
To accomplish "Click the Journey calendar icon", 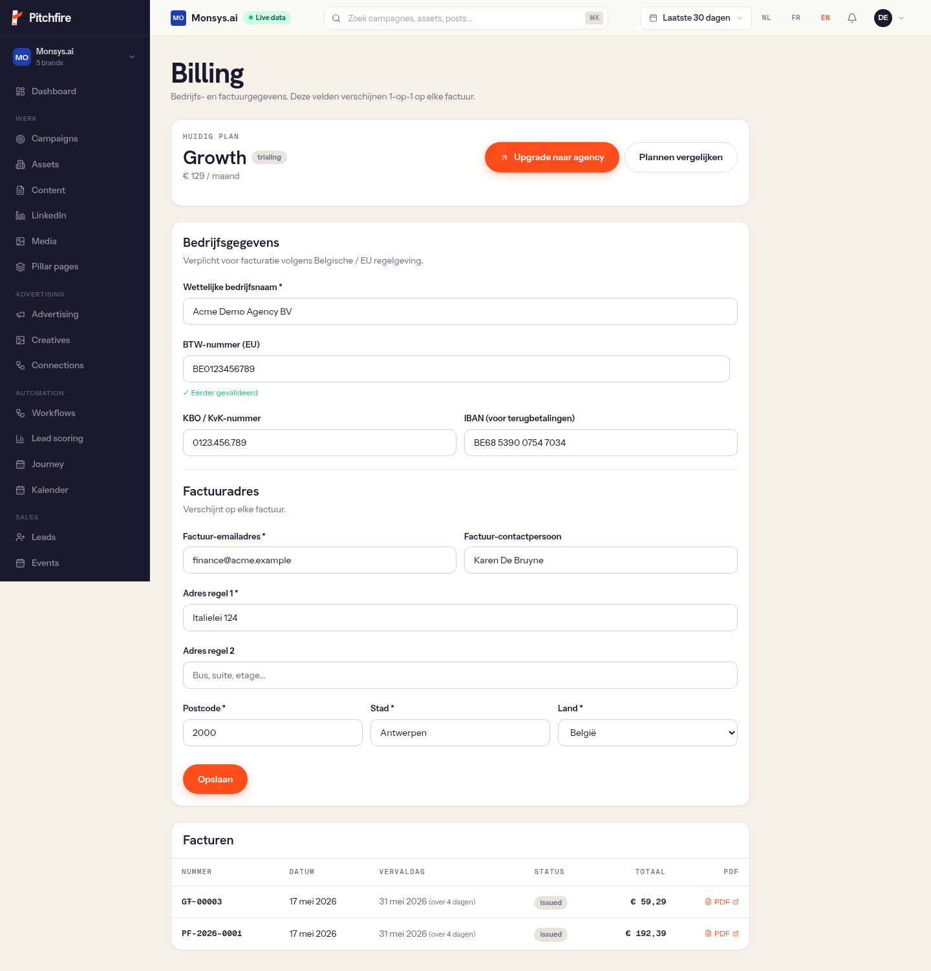I will pos(20,465).
